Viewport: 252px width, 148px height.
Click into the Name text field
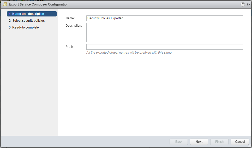tap(165, 18)
